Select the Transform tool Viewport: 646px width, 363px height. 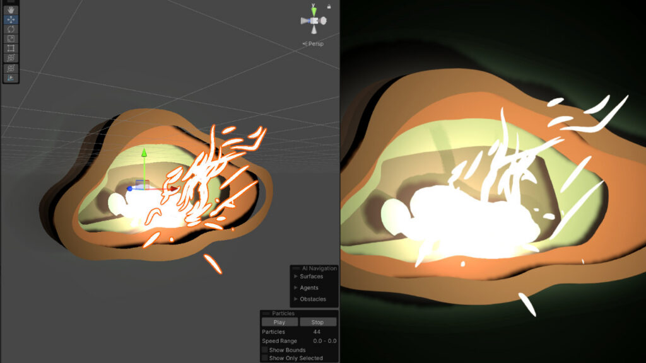[x=11, y=58]
